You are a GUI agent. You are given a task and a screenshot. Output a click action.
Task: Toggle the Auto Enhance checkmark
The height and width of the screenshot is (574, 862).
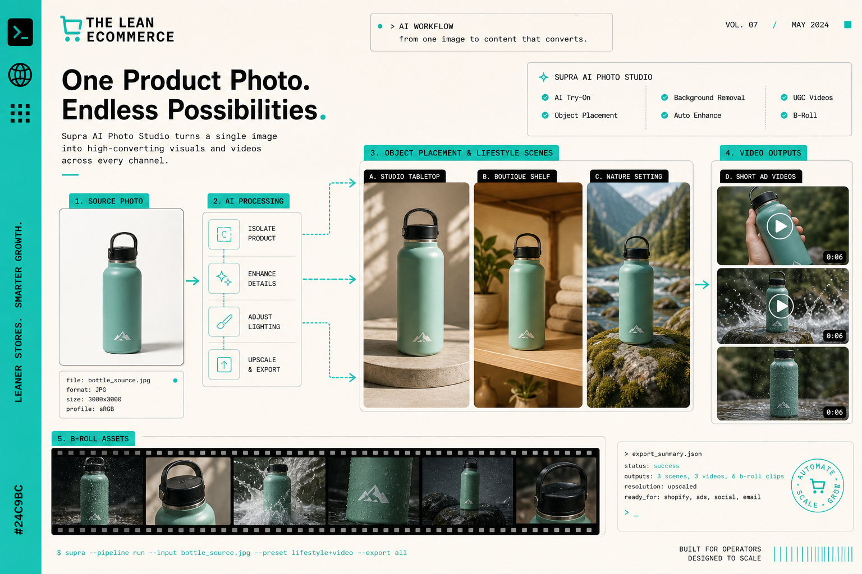click(664, 115)
